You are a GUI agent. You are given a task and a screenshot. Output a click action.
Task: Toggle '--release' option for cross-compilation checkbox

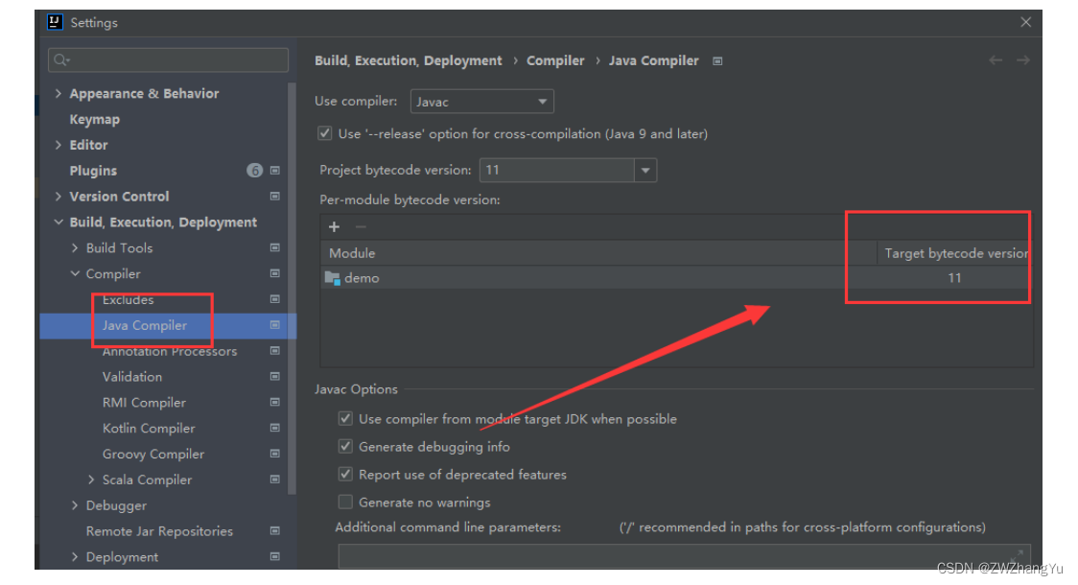tap(324, 133)
